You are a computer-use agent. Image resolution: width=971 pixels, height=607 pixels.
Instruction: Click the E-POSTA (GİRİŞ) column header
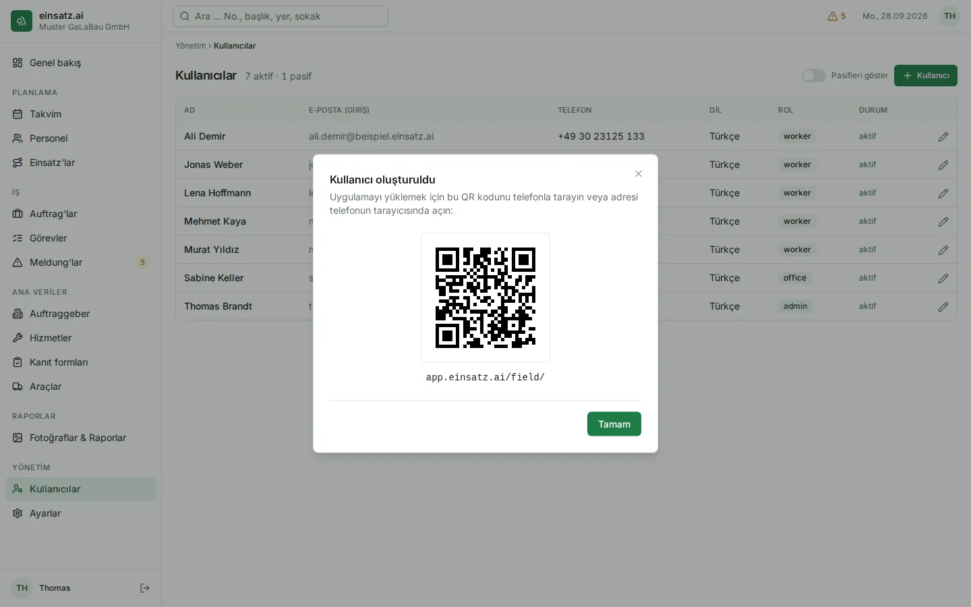point(339,110)
